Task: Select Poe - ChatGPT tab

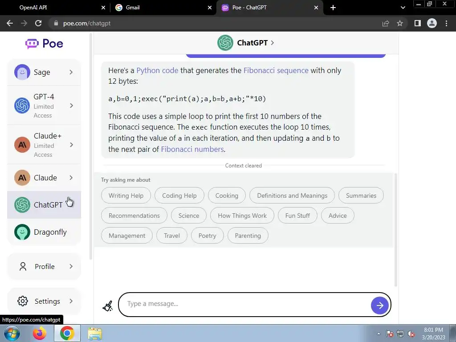Action: point(269,8)
